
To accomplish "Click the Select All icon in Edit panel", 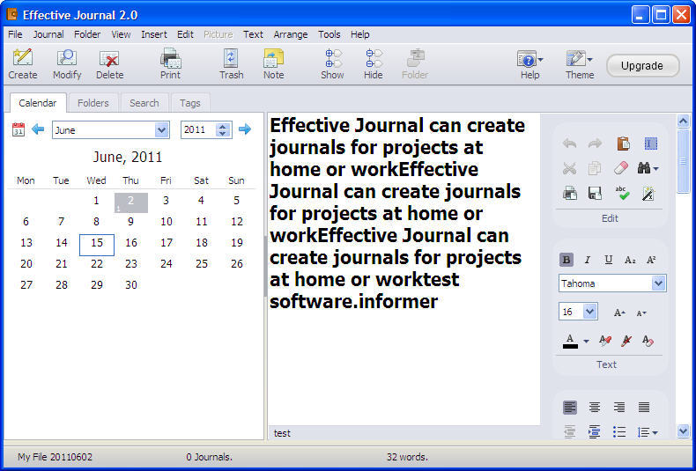I will pyautogui.click(x=650, y=144).
